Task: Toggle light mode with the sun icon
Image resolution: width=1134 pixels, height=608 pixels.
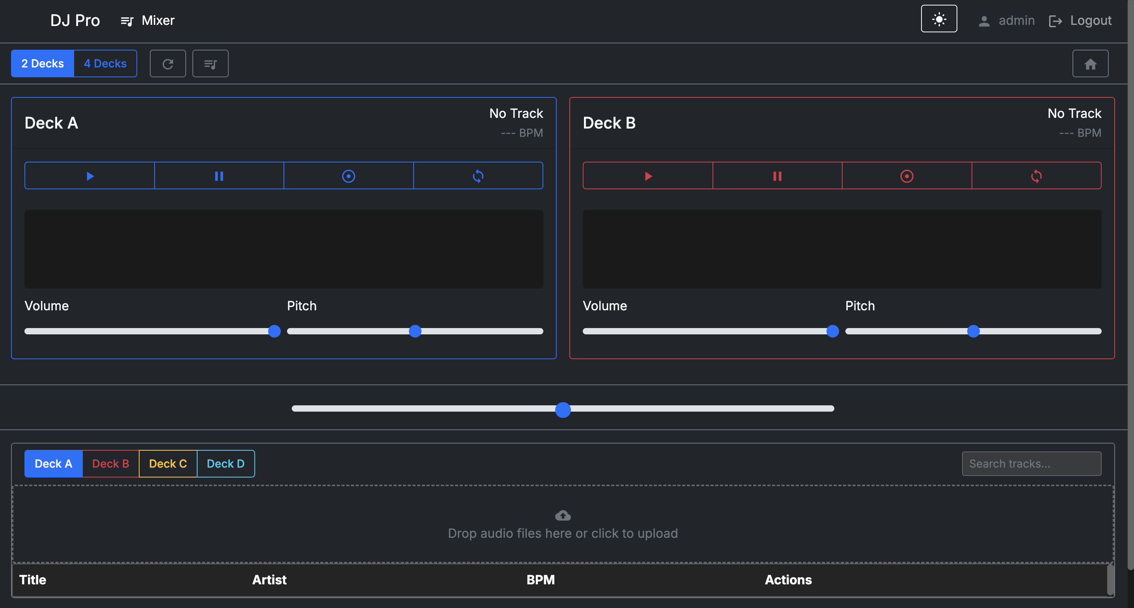Action: coord(938,19)
